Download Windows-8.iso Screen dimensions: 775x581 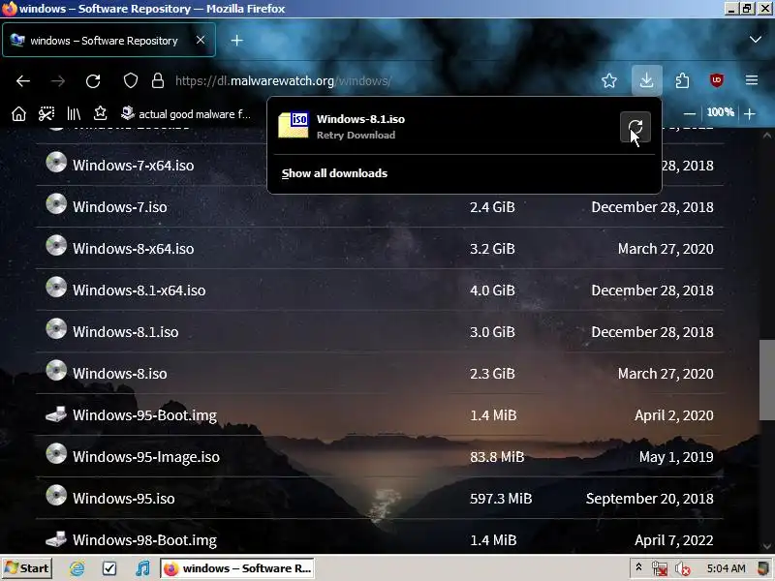coord(119,374)
